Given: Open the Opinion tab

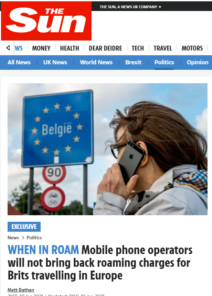Looking at the screenshot, I should [x=198, y=62].
